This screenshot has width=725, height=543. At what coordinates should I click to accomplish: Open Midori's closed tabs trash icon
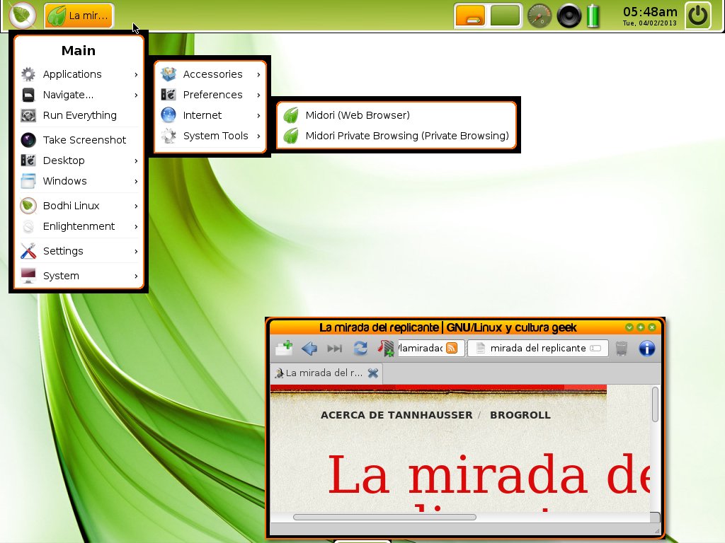pos(622,348)
